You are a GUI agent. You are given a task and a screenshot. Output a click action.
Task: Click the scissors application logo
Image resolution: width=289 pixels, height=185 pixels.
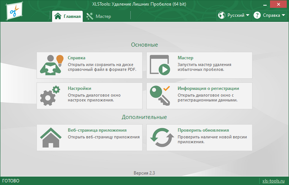pos(15,11)
